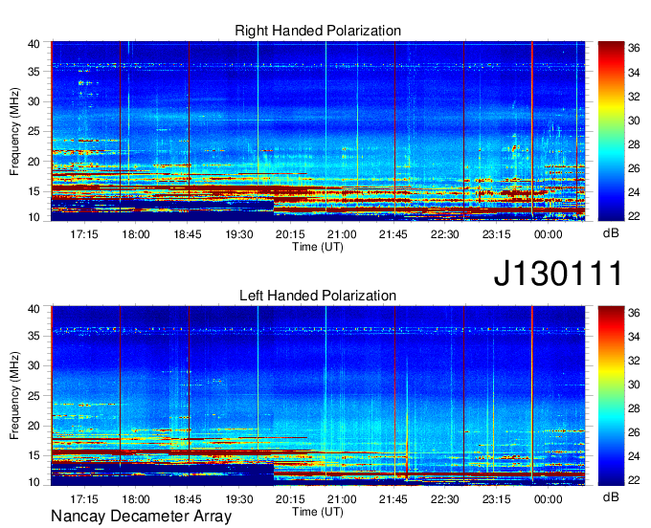Click the 30 label on Right Handed colorbar
The image size is (651, 528).
[x=634, y=121]
